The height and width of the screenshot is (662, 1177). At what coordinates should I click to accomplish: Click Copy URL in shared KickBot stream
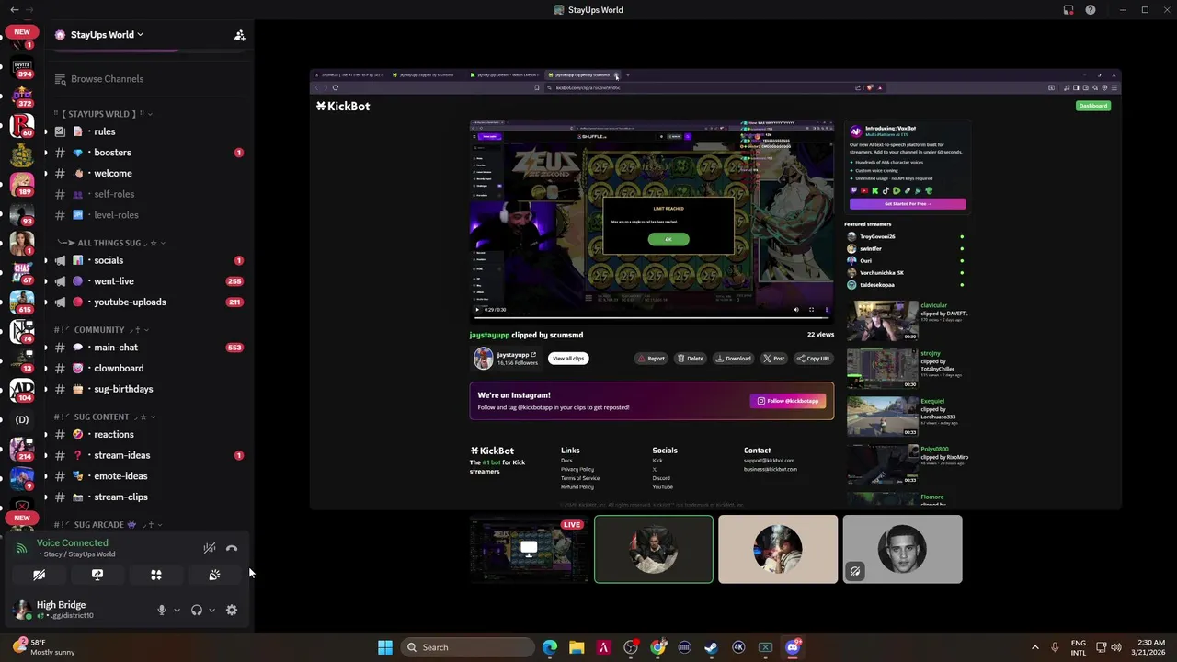click(x=814, y=359)
